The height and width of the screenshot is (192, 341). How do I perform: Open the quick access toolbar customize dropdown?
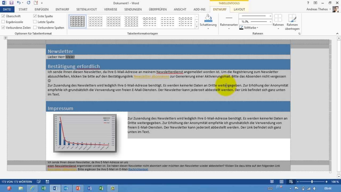pyautogui.click(x=42, y=3)
